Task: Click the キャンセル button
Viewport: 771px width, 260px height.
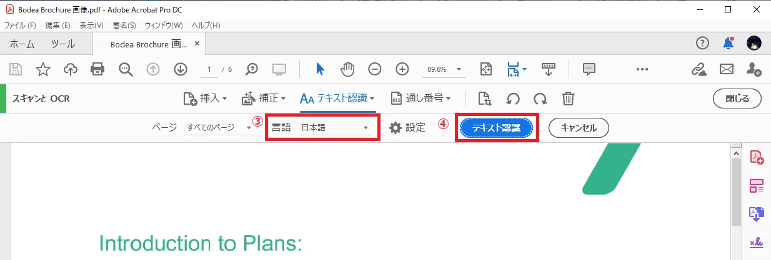Action: click(x=579, y=128)
